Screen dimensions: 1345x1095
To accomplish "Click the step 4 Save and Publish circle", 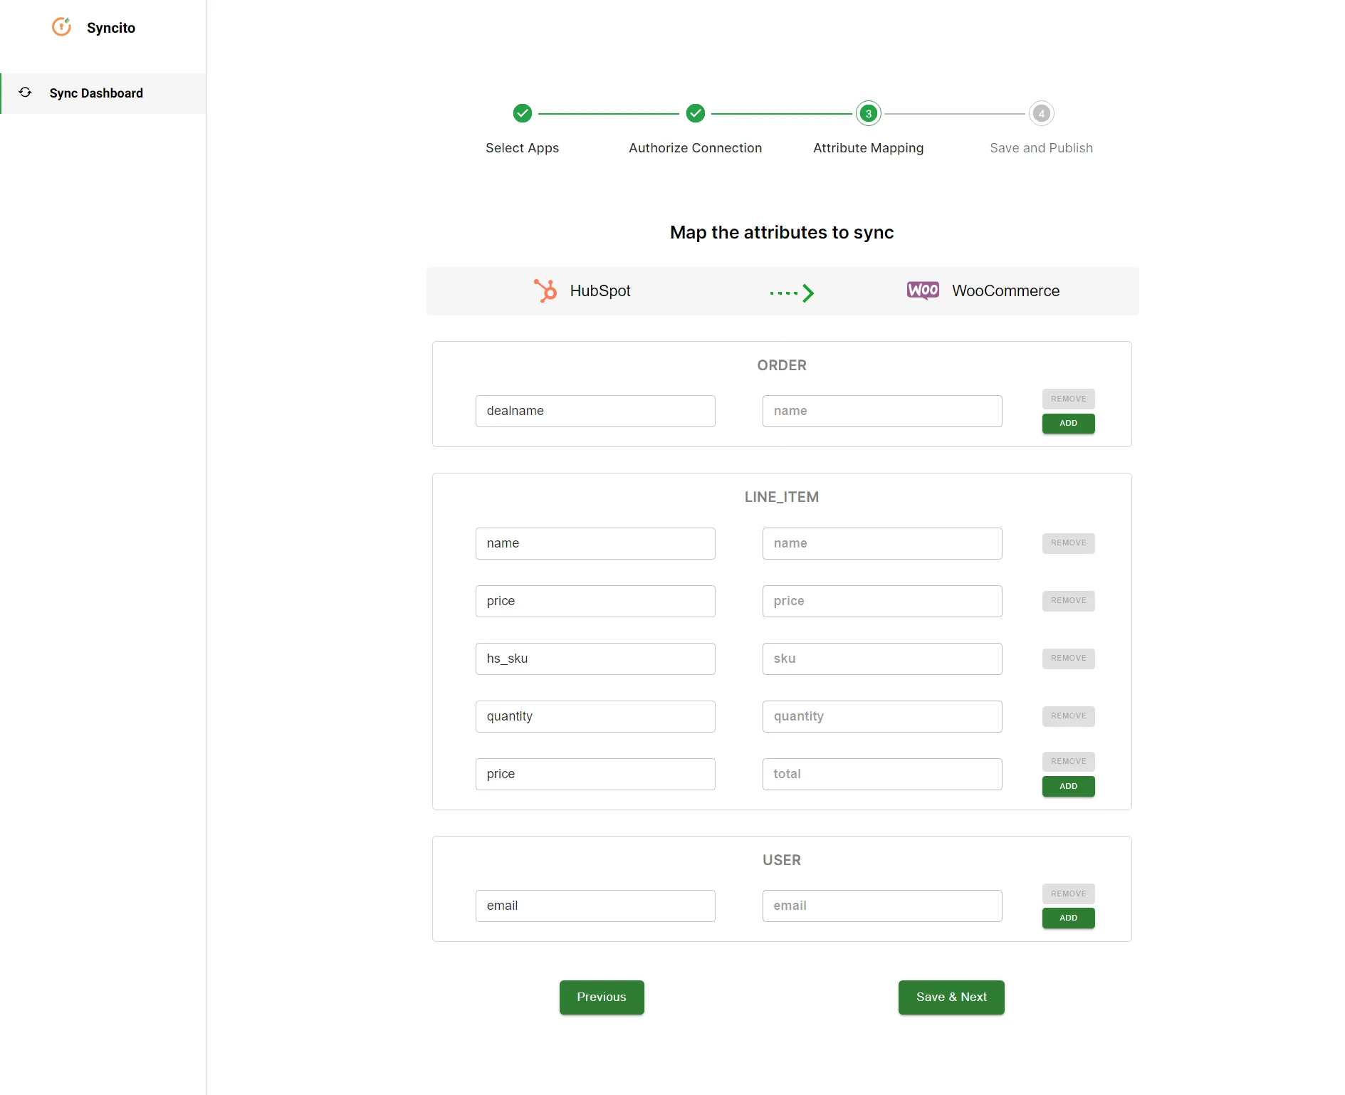I will click(1041, 113).
